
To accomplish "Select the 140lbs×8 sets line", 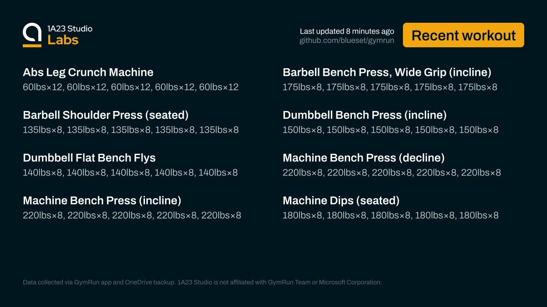I will [130, 172].
